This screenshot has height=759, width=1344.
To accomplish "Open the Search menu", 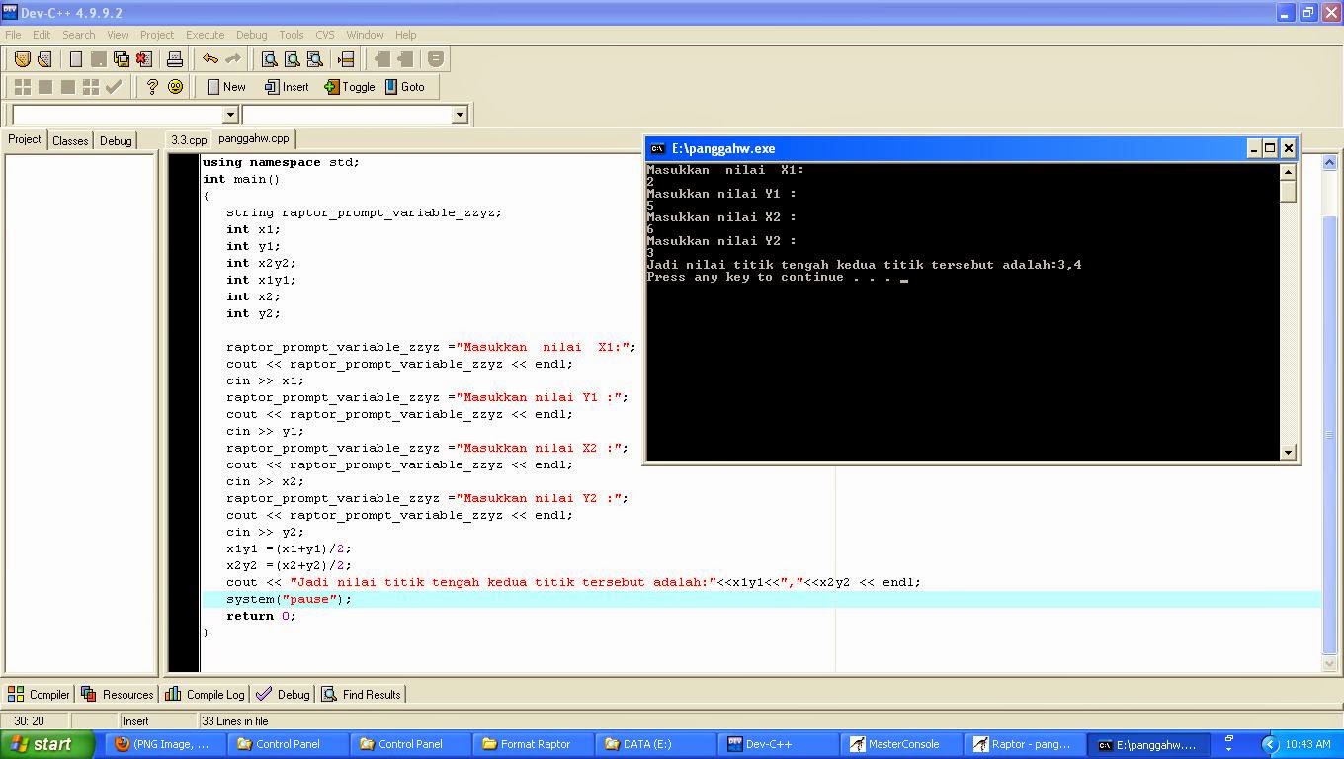I will coord(79,35).
